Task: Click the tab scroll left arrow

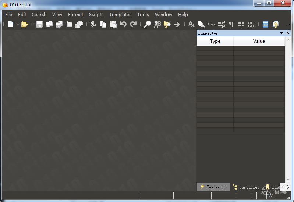Action: click(283, 187)
